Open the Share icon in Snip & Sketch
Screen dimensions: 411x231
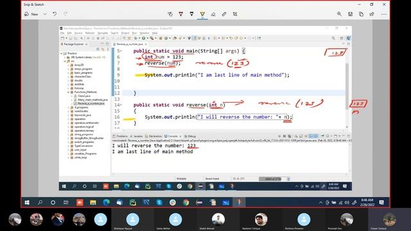[372, 14]
